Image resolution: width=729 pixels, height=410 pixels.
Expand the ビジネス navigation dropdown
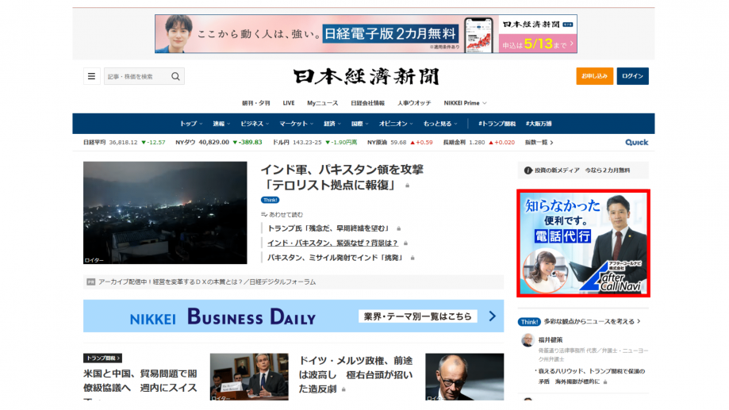(x=255, y=124)
